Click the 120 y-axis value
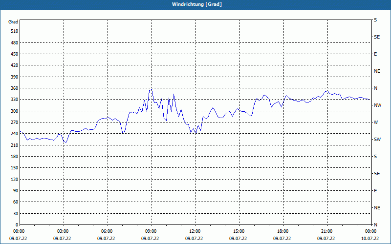This screenshot has width=391, height=244. coord(15,179)
